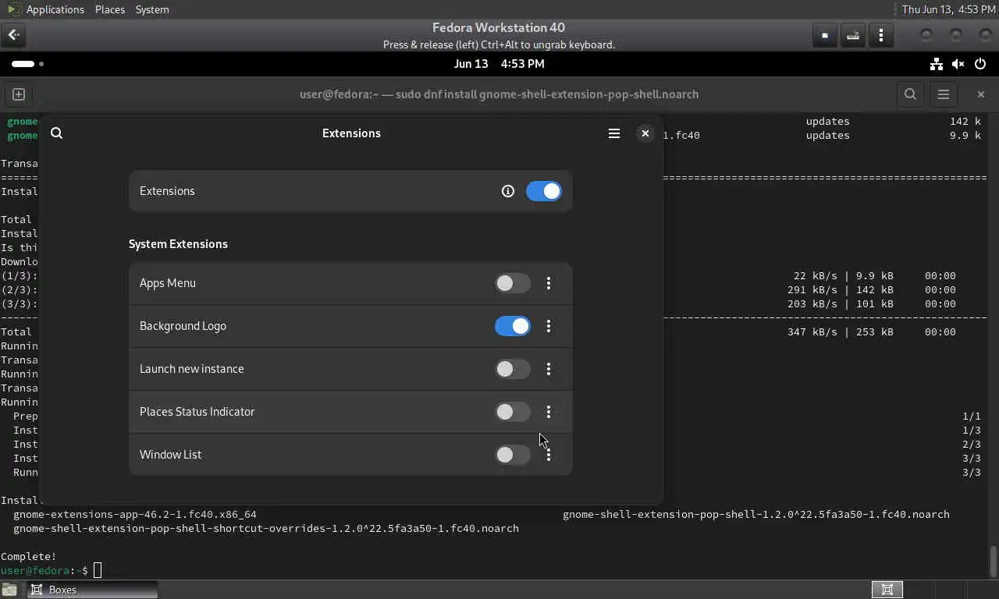Close the terminal window
The height and width of the screenshot is (599, 999).
click(x=981, y=94)
